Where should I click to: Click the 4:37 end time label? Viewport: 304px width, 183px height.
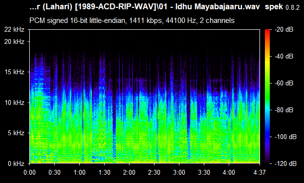click(260, 172)
